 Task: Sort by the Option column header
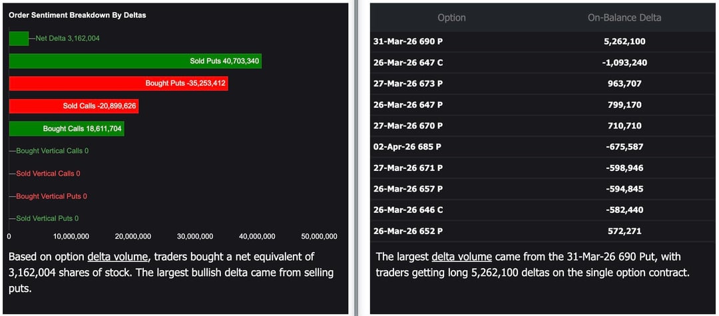point(451,18)
